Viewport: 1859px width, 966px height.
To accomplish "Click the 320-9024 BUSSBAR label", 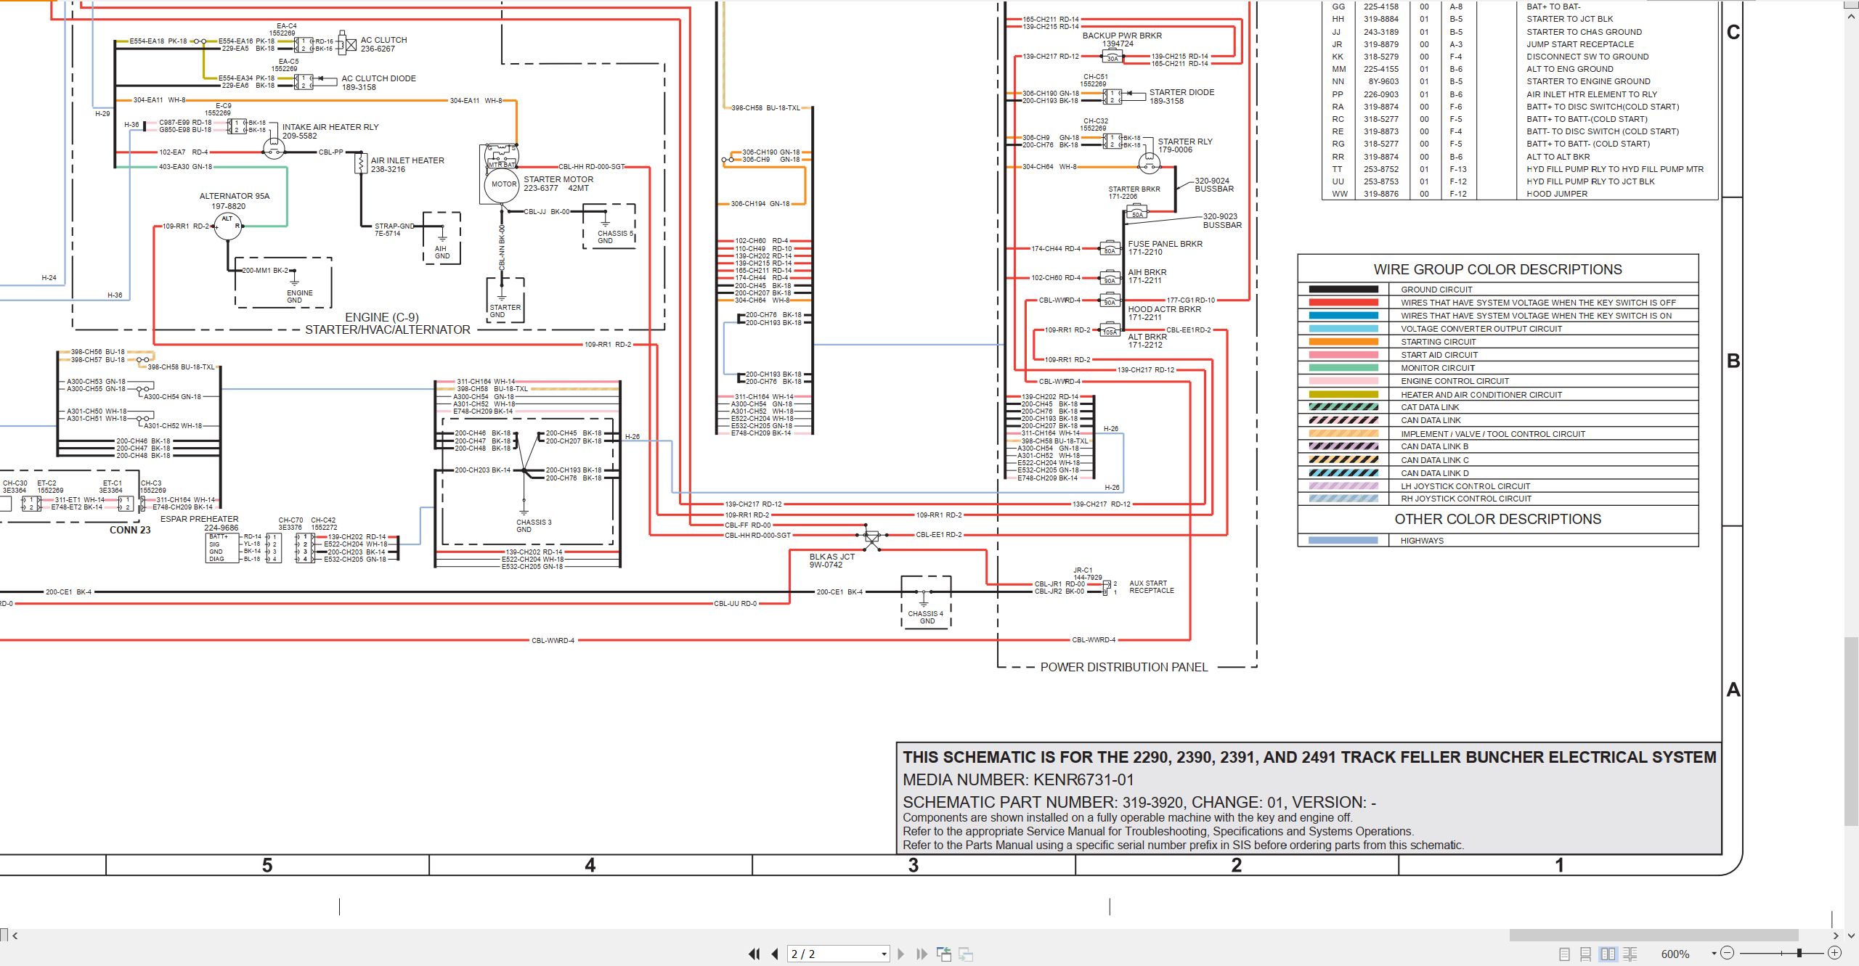I will (1213, 185).
